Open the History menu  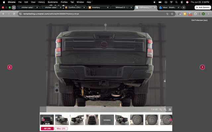coord(41,2)
